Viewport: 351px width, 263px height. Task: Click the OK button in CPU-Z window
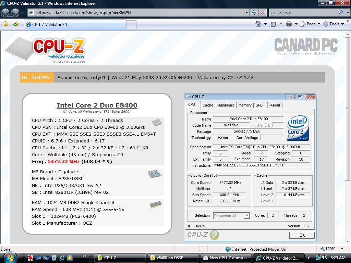(x=302, y=235)
